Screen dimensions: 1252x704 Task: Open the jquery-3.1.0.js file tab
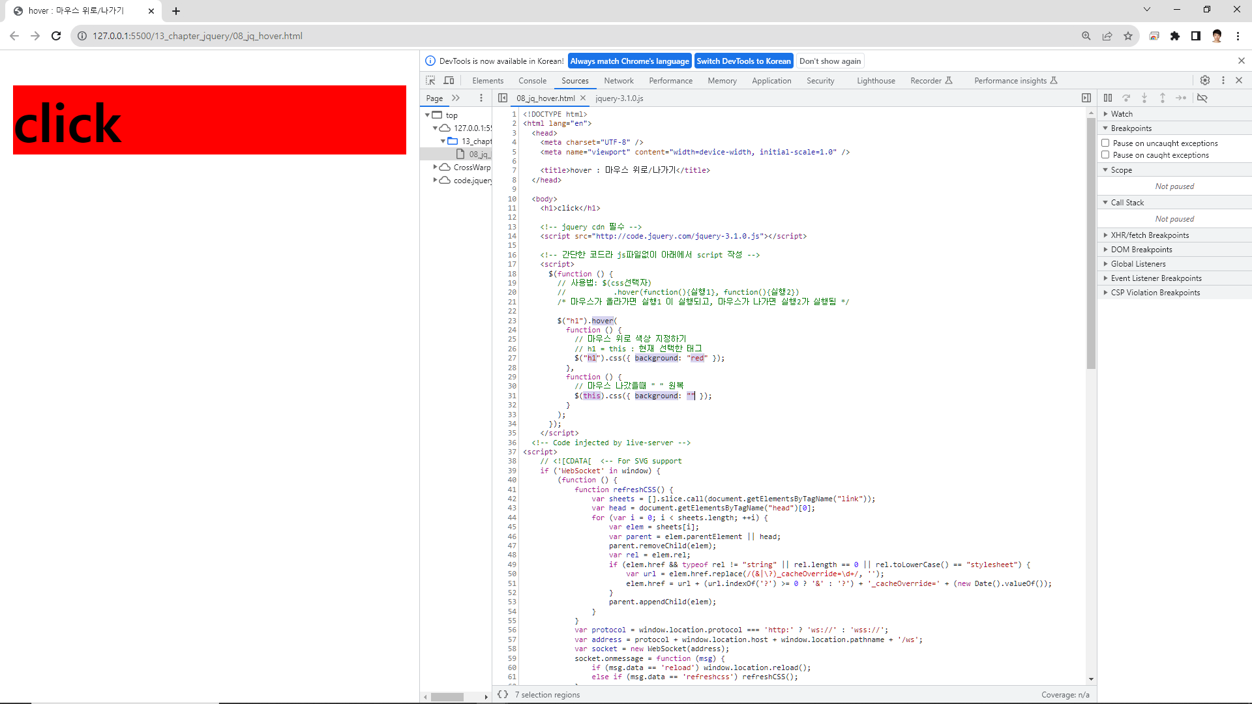click(x=619, y=98)
